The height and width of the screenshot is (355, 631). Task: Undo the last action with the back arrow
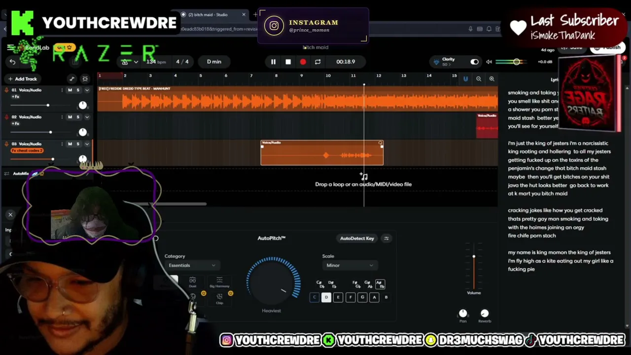[12, 62]
